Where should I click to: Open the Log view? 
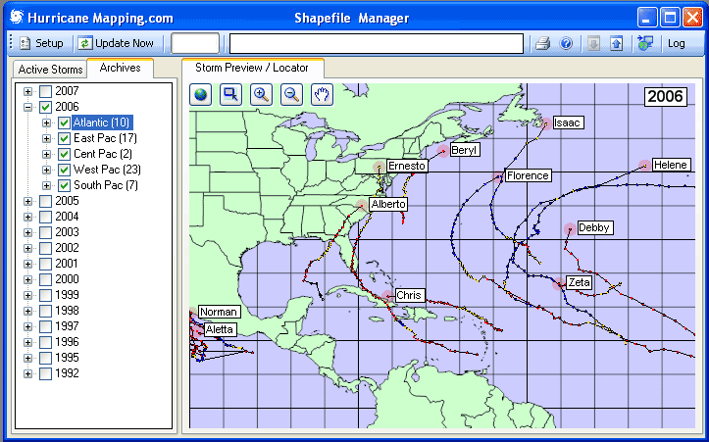(x=676, y=43)
